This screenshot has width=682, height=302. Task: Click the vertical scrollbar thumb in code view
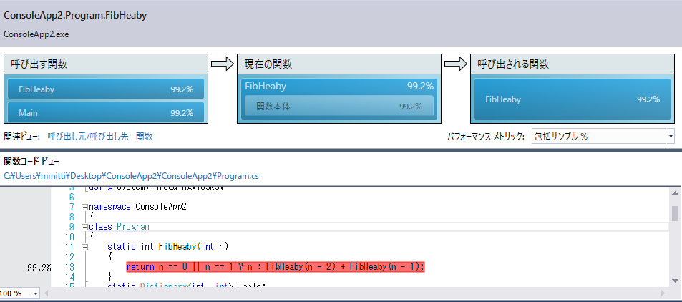(x=675, y=214)
